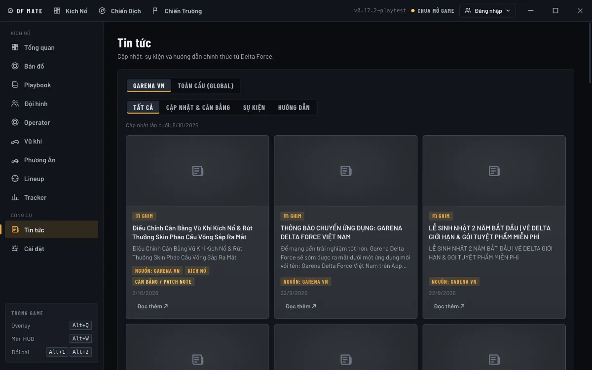Click the Điều Chỉnh Cân Bằng article thumbnail
Viewport: 592px width, 370px height.
coord(197,171)
